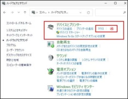Click システム音量の調整 link
This screenshot has height=99, width=128.
[67, 60]
